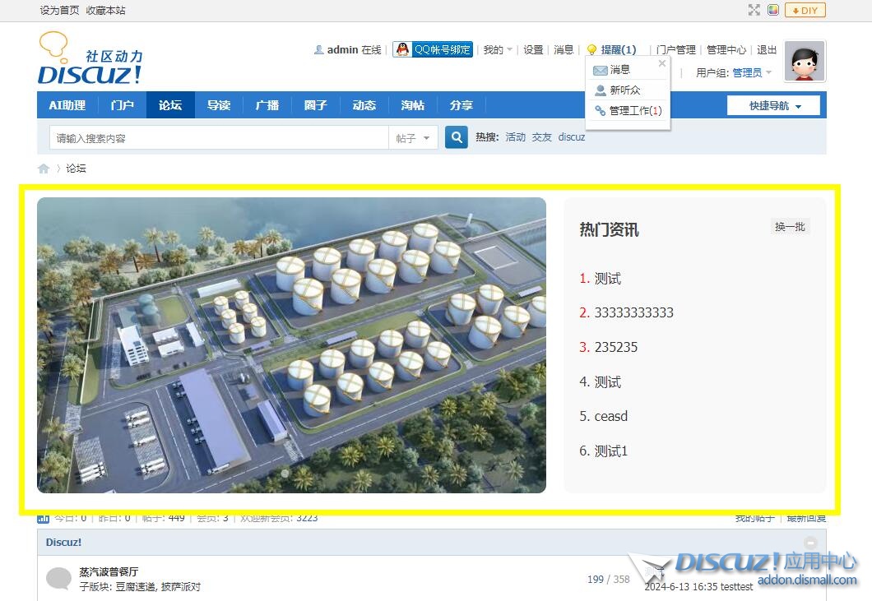Viewport: 872px width, 601px height.
Task: Click the 蒸汽波普餐厅 forum bubble icon
Action: point(58,578)
